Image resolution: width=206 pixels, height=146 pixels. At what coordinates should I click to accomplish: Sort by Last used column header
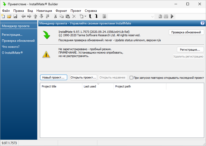click(x=98, y=86)
